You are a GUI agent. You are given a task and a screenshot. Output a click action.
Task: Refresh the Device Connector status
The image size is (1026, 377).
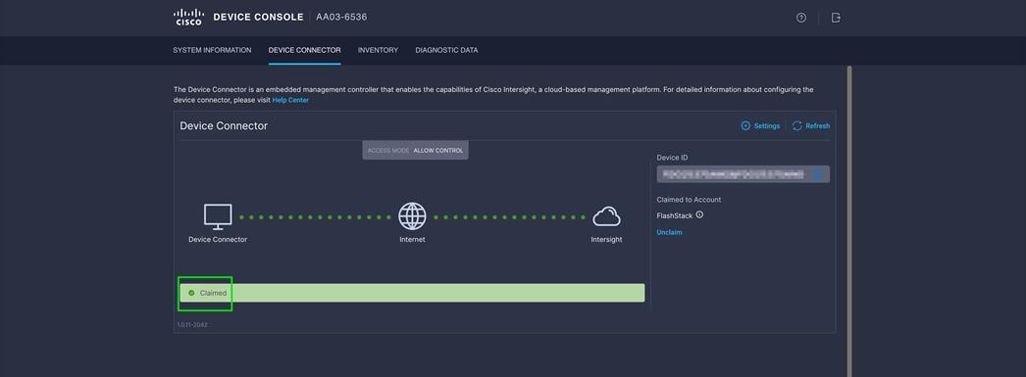[811, 126]
